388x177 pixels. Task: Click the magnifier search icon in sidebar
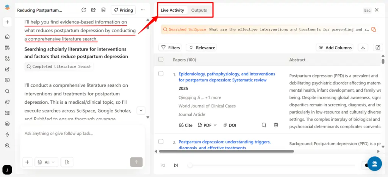tap(7, 91)
